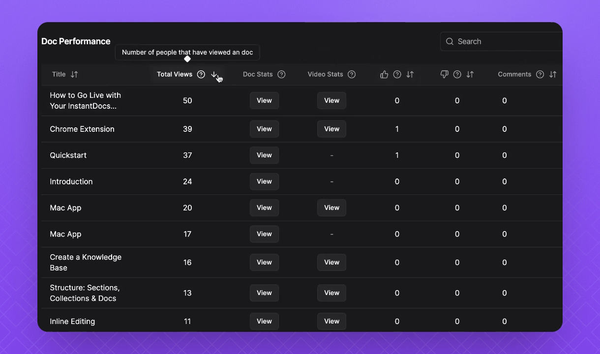600x354 pixels.
Task: View Doc Stats for Chrome Extension
Action: tap(264, 129)
